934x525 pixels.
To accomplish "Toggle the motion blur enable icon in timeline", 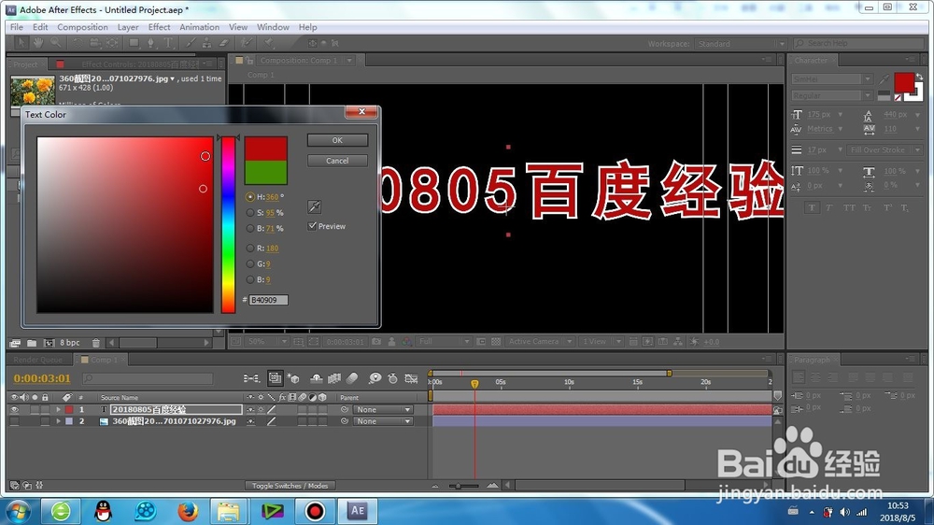I will 352,377.
